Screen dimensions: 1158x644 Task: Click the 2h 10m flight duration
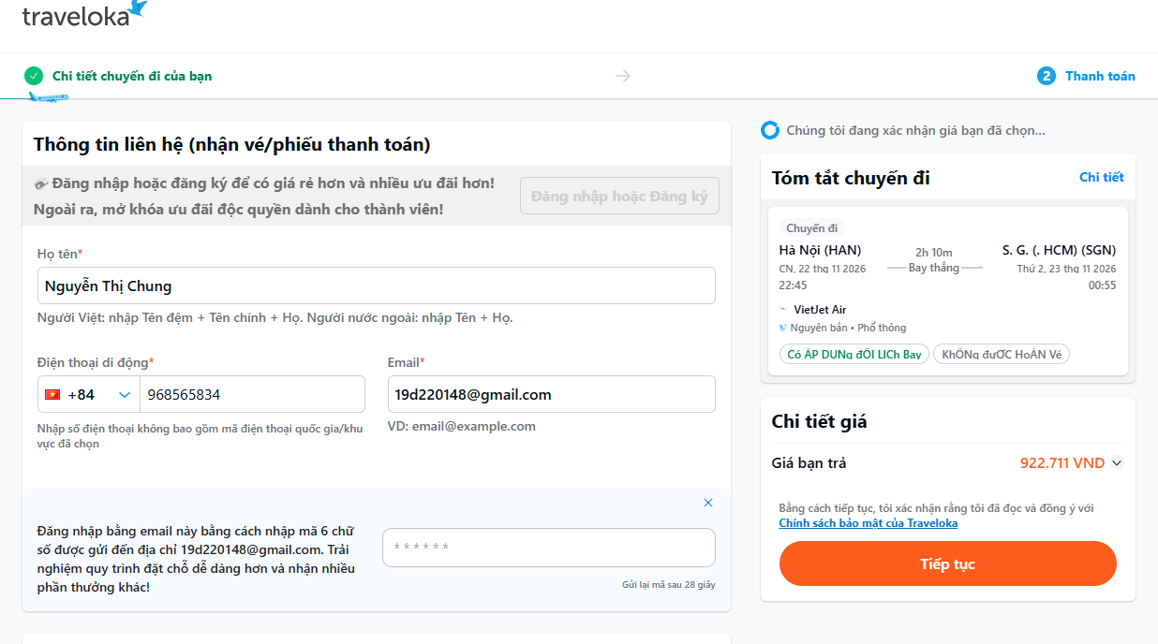(934, 253)
